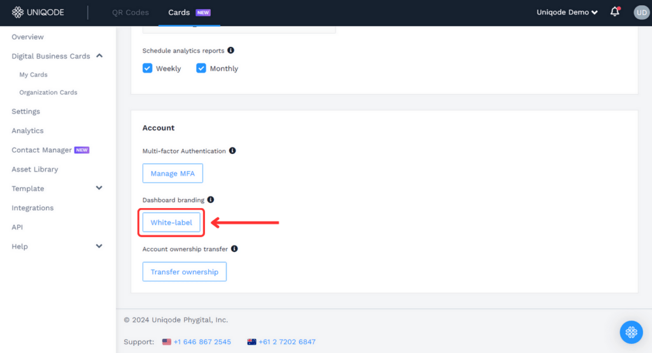Click the Help label in the sidebar
The image size is (652, 353).
[20, 247]
